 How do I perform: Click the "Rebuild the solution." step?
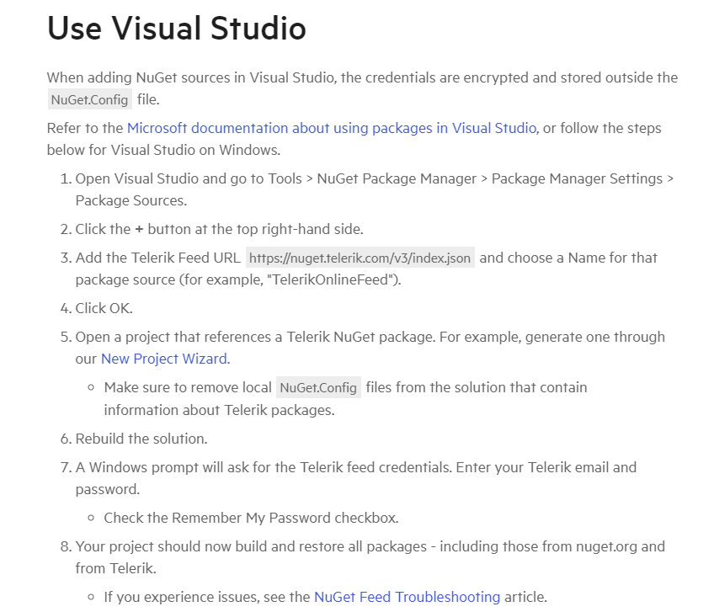(x=141, y=439)
